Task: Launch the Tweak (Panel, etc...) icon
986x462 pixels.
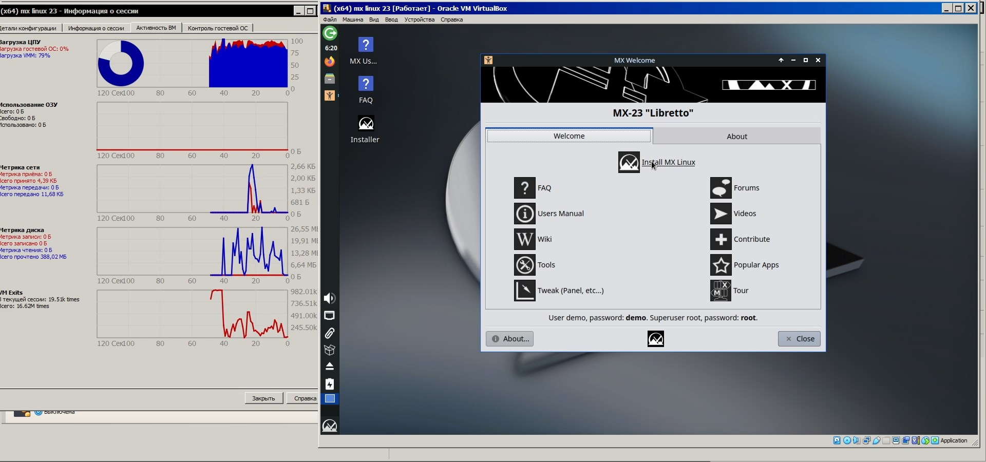Action: coord(524,291)
